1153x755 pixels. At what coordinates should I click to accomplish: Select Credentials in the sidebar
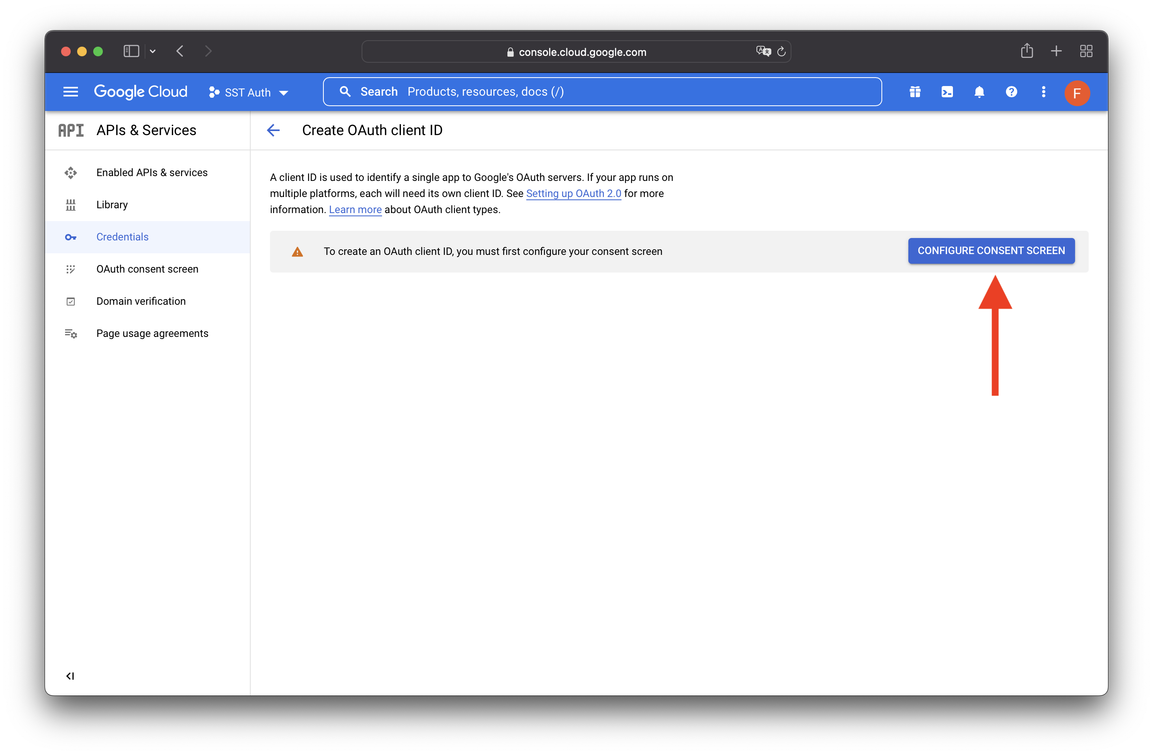click(148, 237)
